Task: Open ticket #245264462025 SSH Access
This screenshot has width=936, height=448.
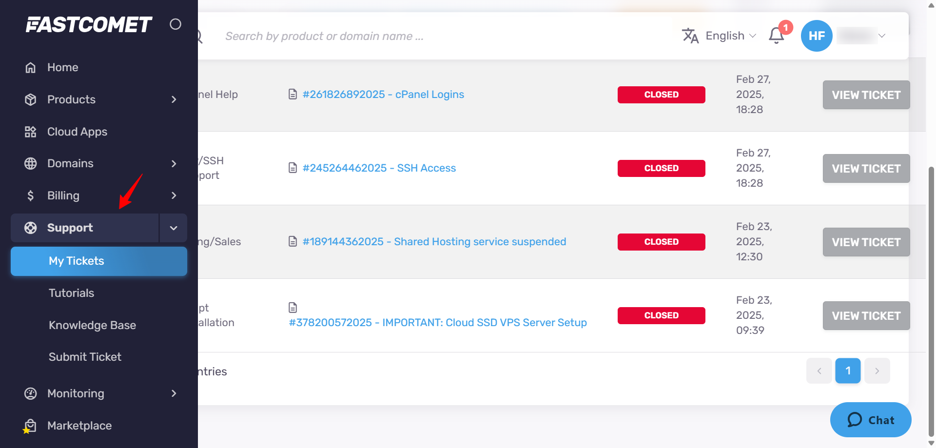Action: pyautogui.click(x=379, y=168)
